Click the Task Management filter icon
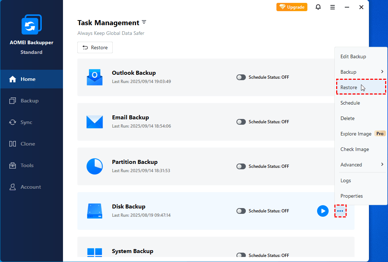Viewport: 388px width, 262px height. [144, 22]
